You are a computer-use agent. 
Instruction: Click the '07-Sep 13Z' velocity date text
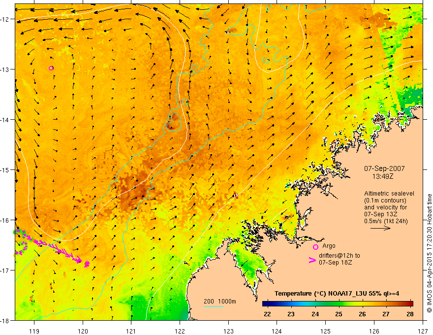(380, 214)
